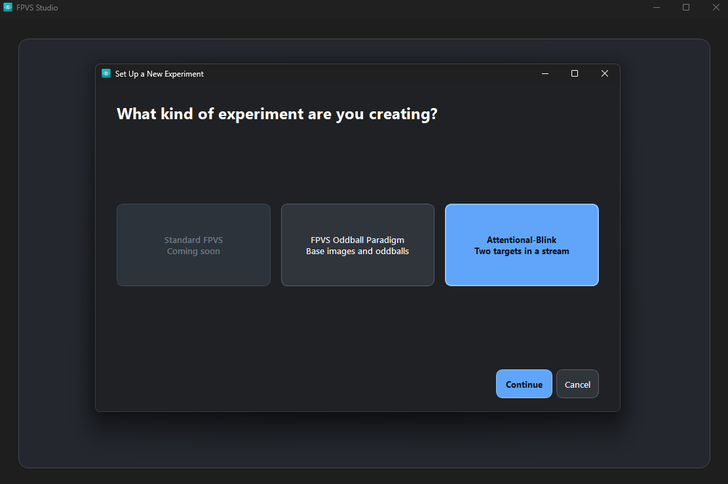Click the 'What kind of experiment are you creating?' heading
The image size is (728, 484).
277,114
